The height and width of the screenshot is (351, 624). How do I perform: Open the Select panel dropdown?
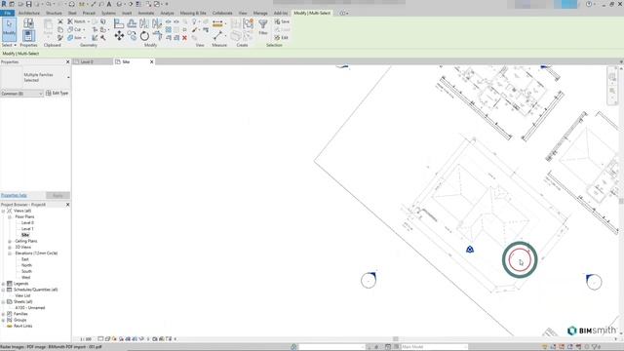point(9,46)
